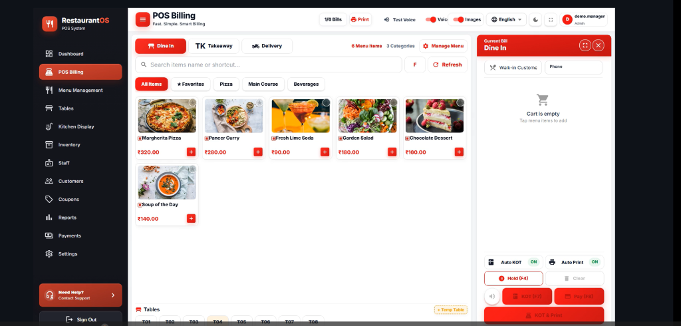Click the Clear cart button
681x326 pixels.
pos(575,278)
